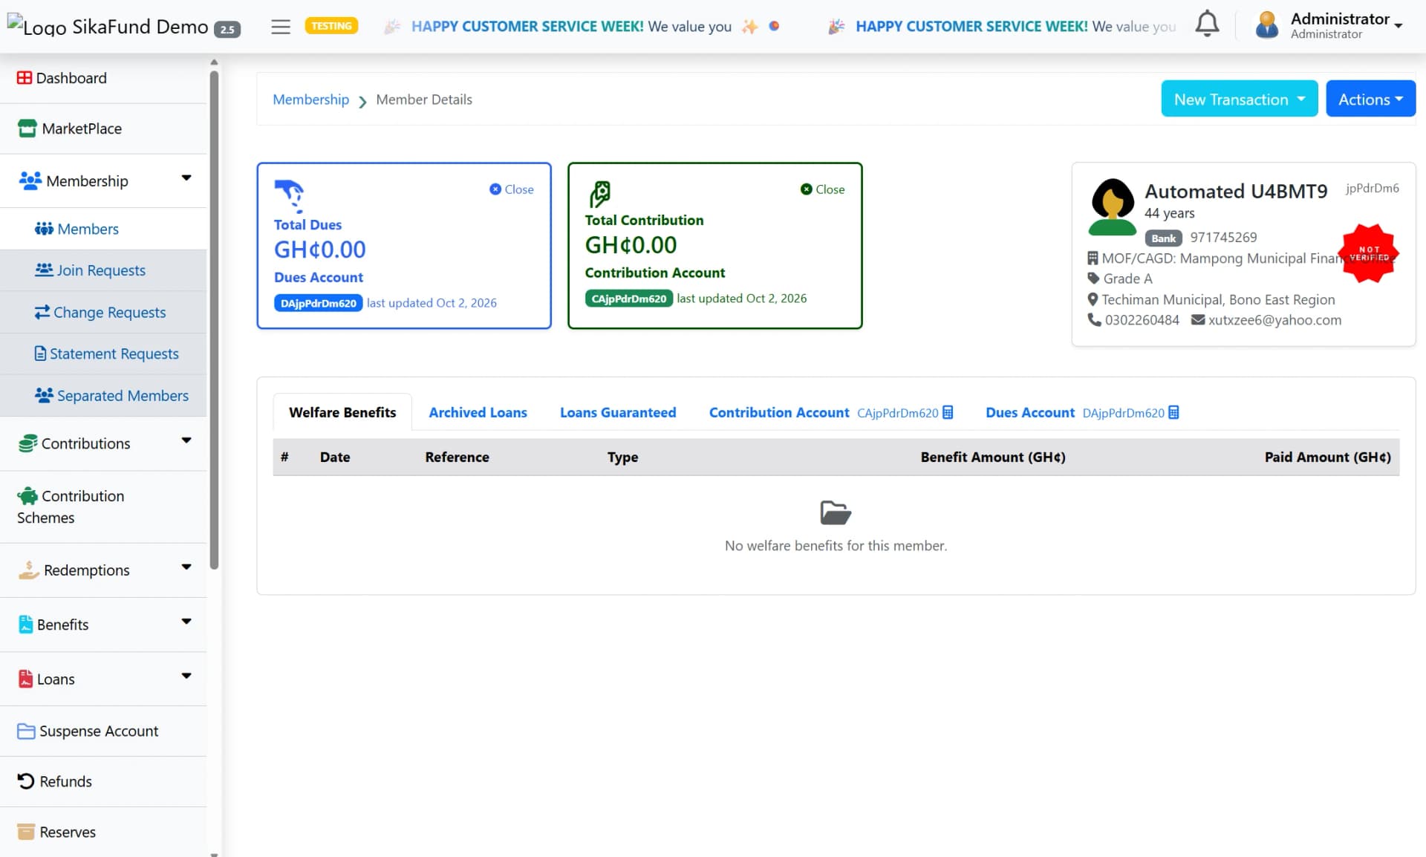Click the Loans sidebar icon
The image size is (1426, 857).
click(x=25, y=679)
